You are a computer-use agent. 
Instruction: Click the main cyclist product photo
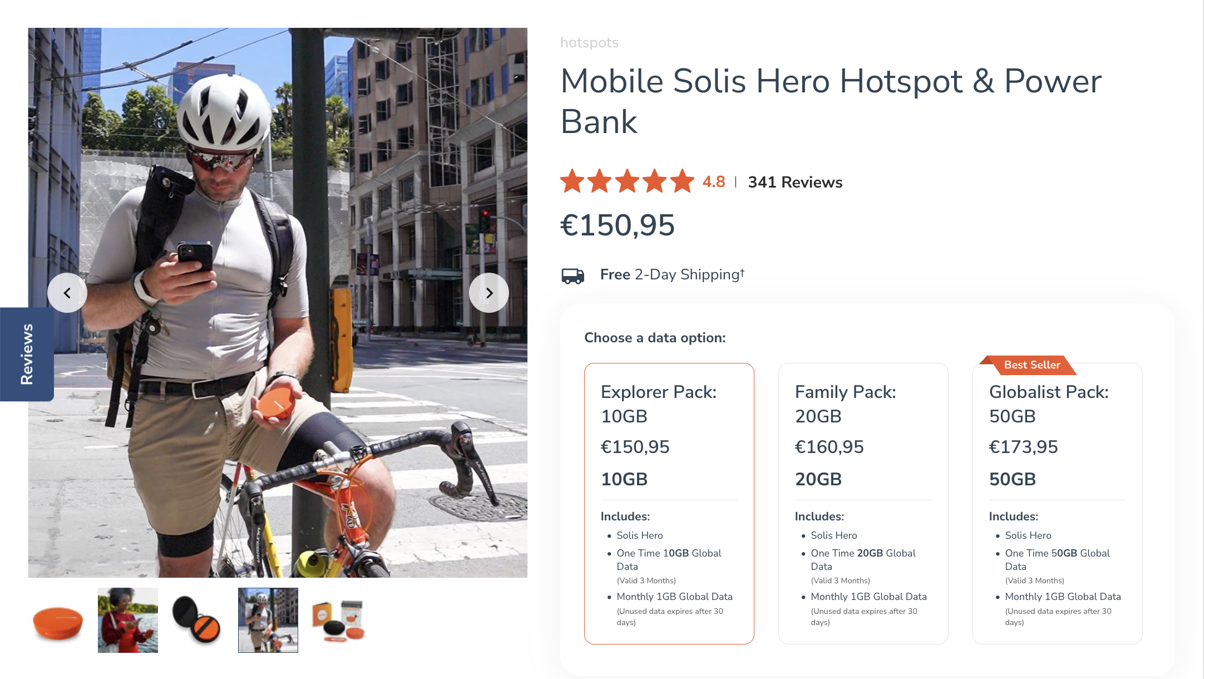pyautogui.click(x=278, y=167)
